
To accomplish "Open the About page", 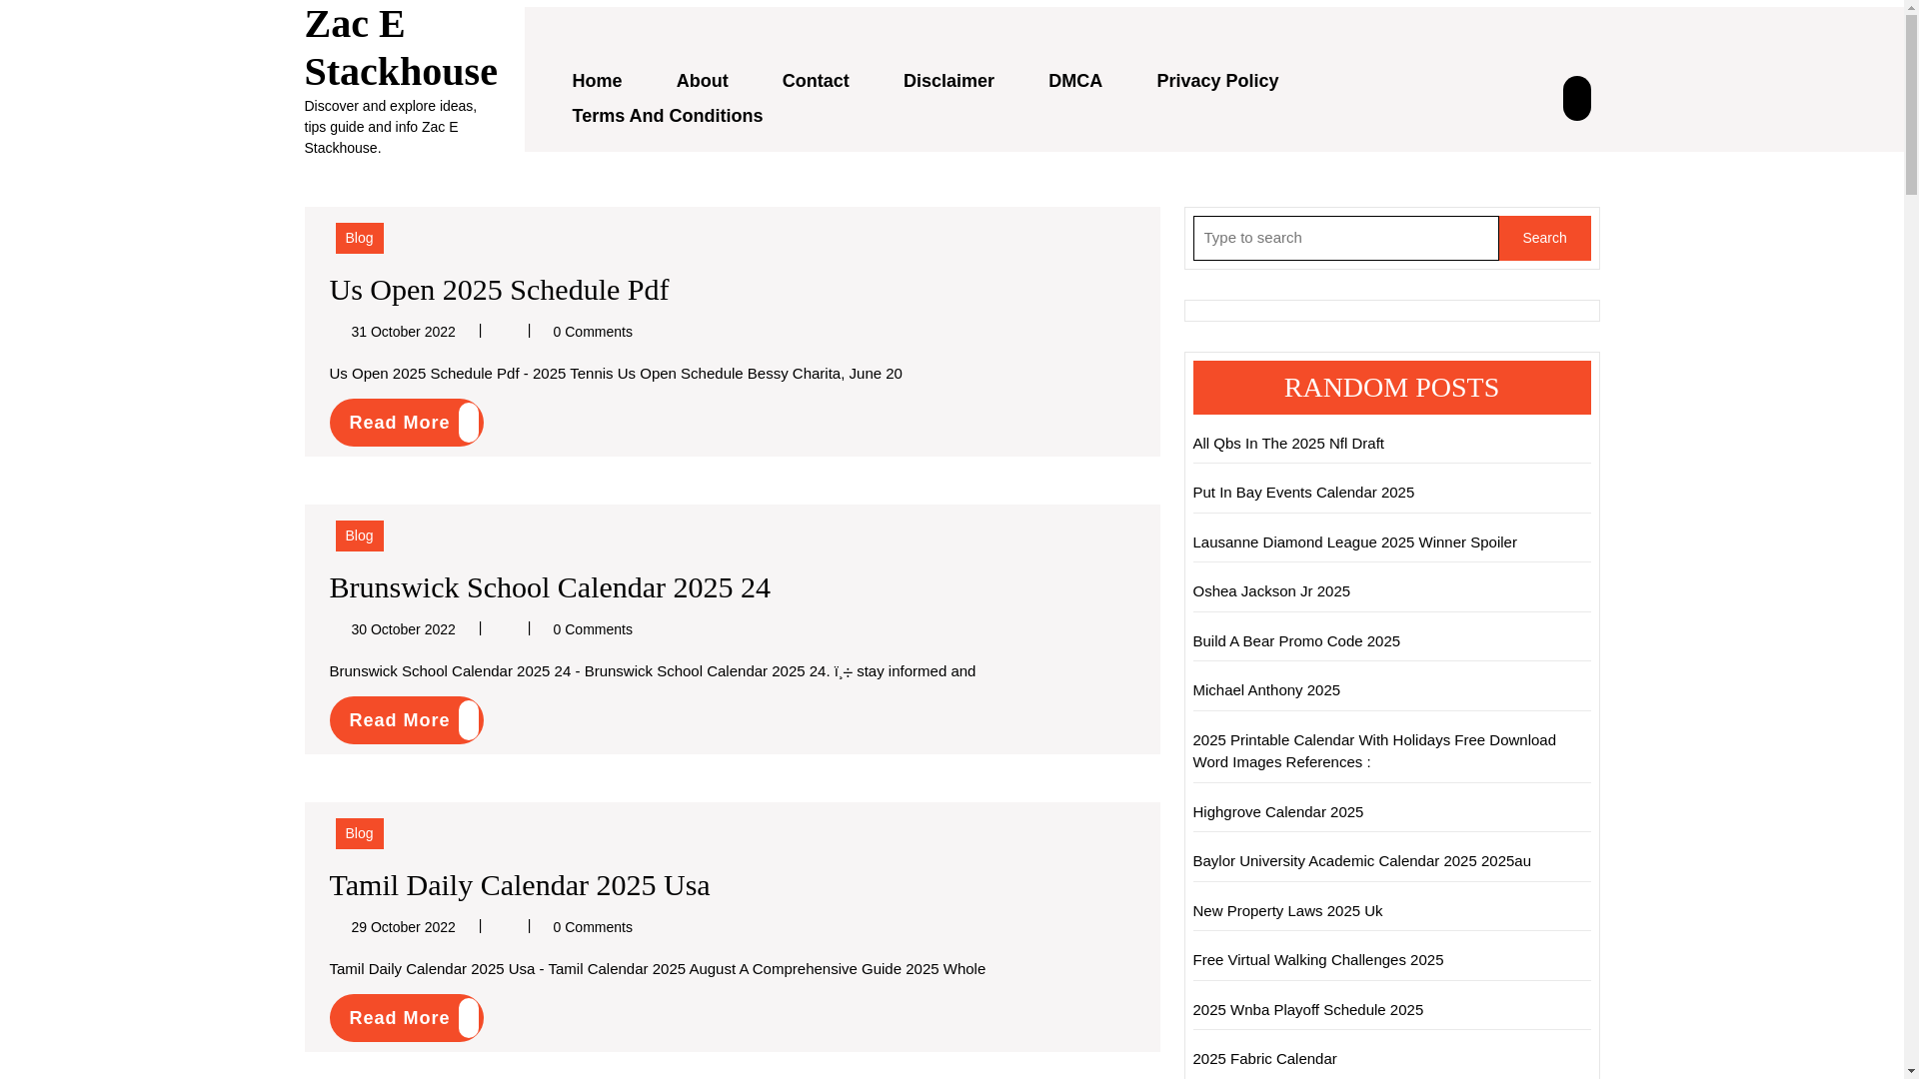I will point(702,81).
